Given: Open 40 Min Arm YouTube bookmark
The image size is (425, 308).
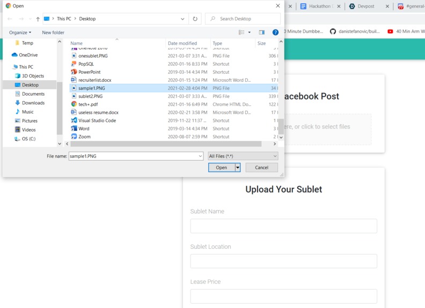Looking at the screenshot, I should (x=406, y=32).
